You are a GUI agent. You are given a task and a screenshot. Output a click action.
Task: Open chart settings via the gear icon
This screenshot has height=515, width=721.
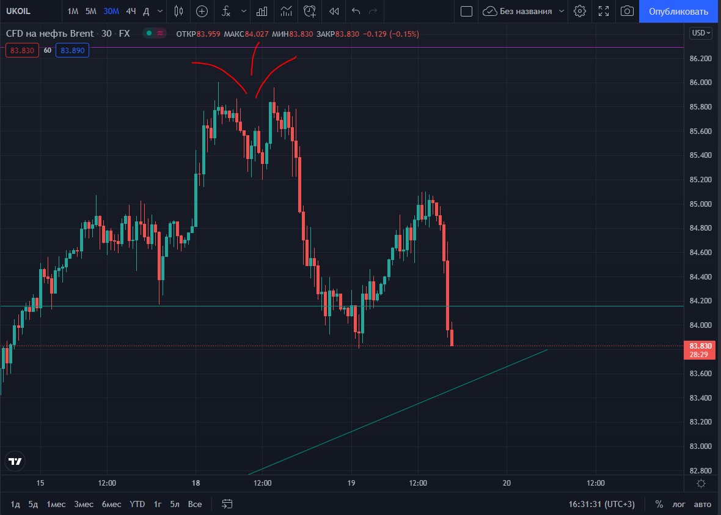click(x=580, y=11)
